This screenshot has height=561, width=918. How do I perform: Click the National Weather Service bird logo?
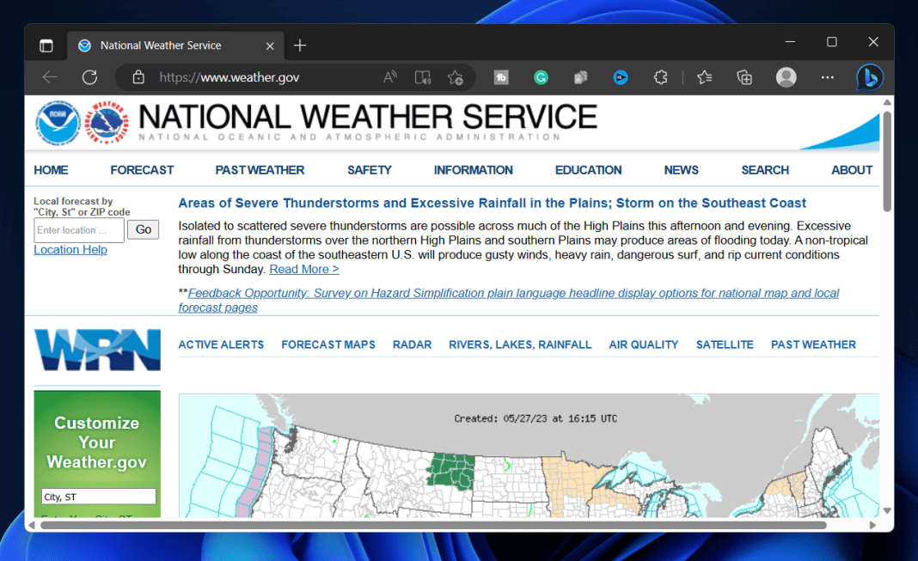pyautogui.click(x=107, y=122)
